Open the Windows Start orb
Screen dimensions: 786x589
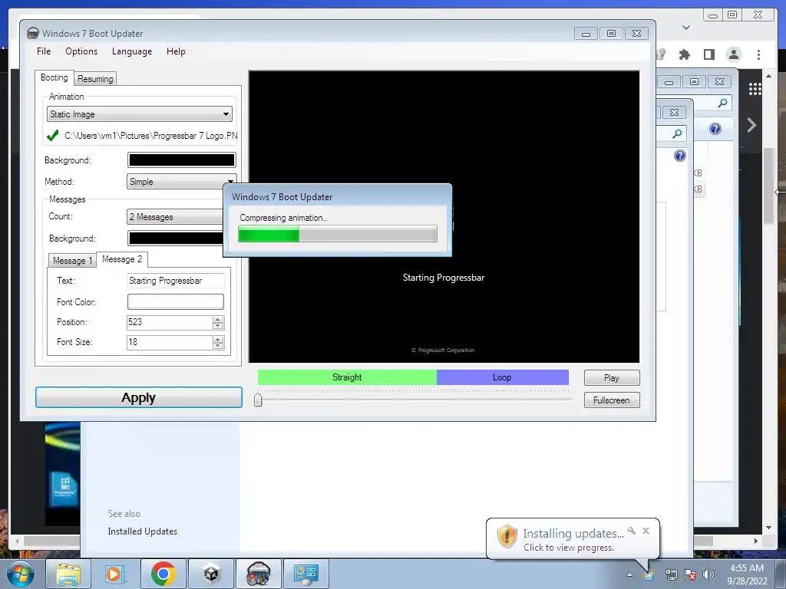point(20,574)
